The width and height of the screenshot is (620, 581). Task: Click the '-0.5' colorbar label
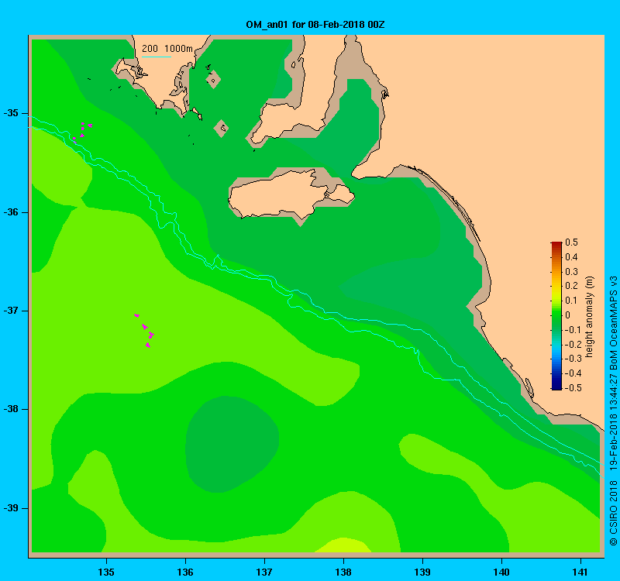572,388
